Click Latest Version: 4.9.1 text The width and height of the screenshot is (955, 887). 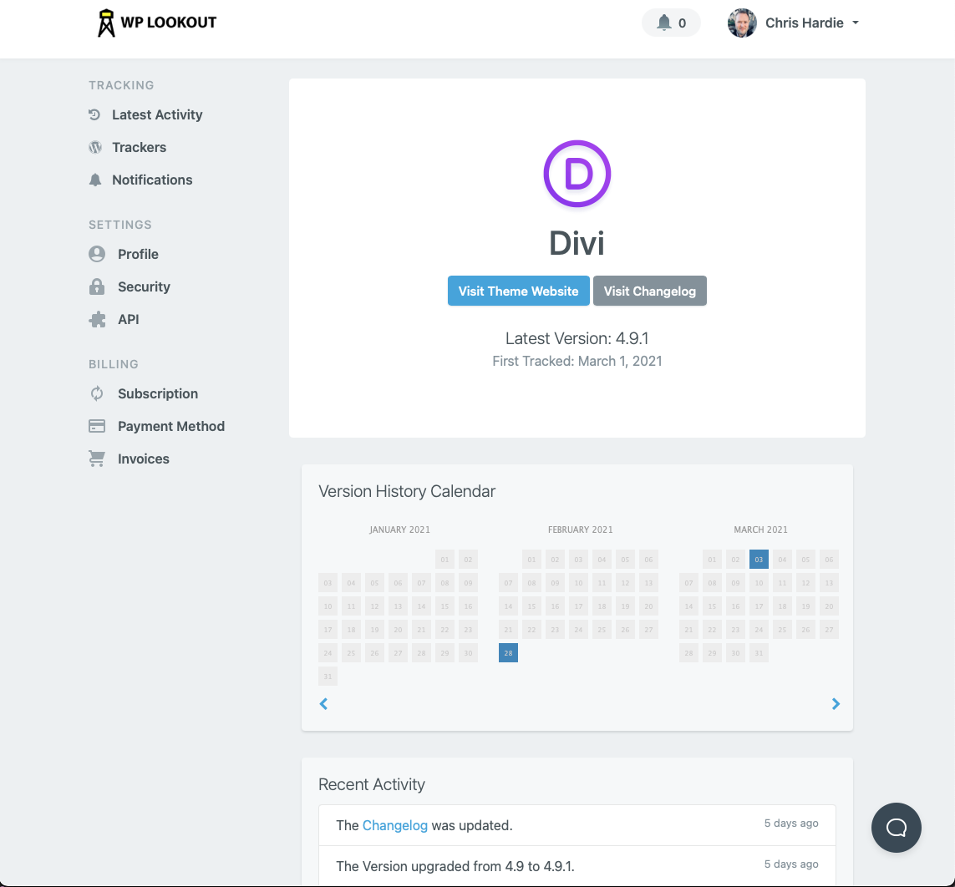click(577, 338)
